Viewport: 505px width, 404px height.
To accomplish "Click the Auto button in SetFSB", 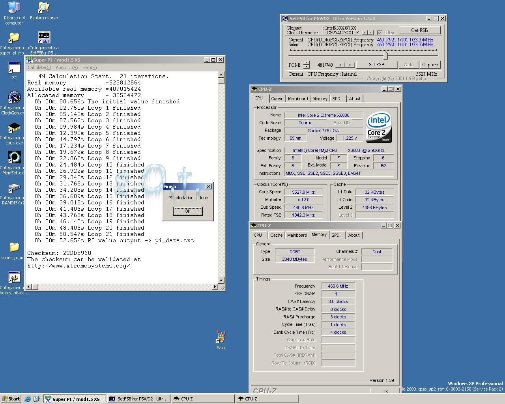I will coord(409,65).
